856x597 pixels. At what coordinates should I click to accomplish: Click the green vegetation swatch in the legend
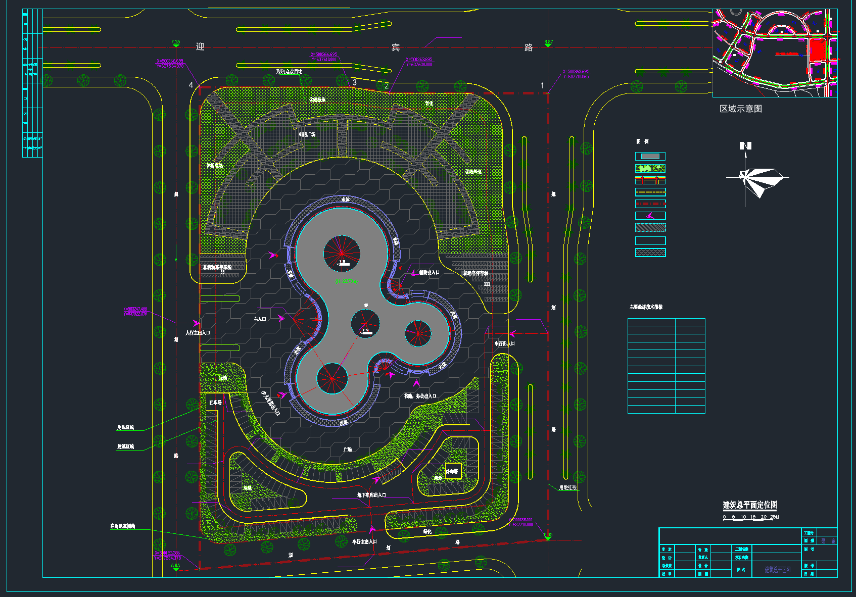[650, 168]
